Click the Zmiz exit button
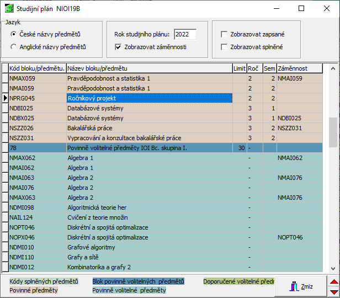Image resolution: width=340 pixels, height=298 pixels. [x=301, y=286]
